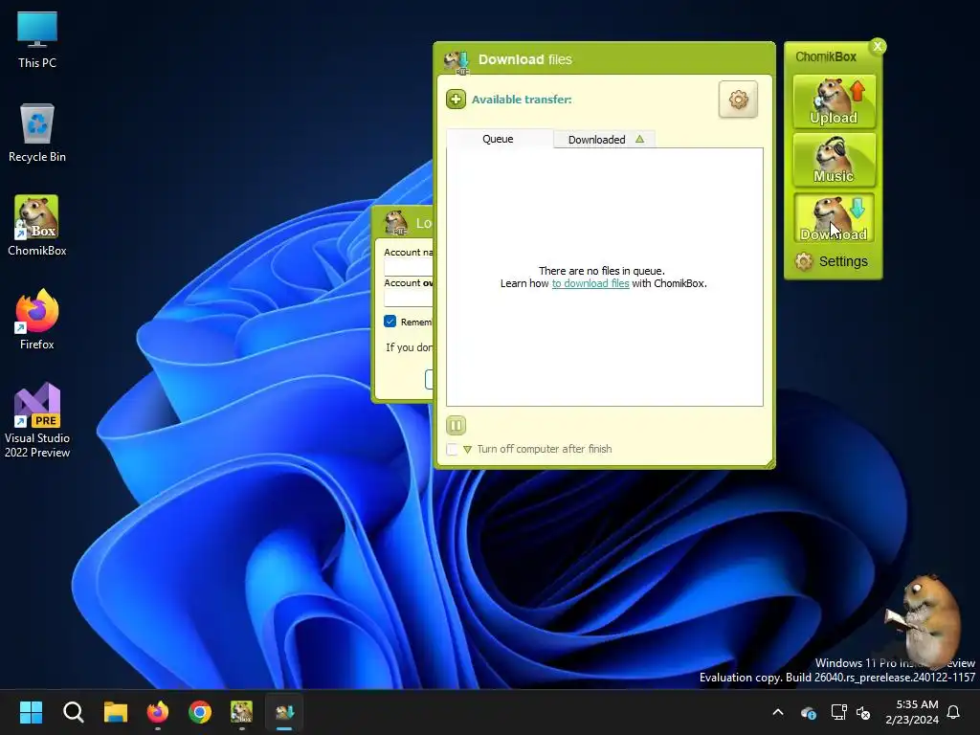Image resolution: width=980 pixels, height=735 pixels.
Task: Open the clock and date panel
Action: coord(911,712)
